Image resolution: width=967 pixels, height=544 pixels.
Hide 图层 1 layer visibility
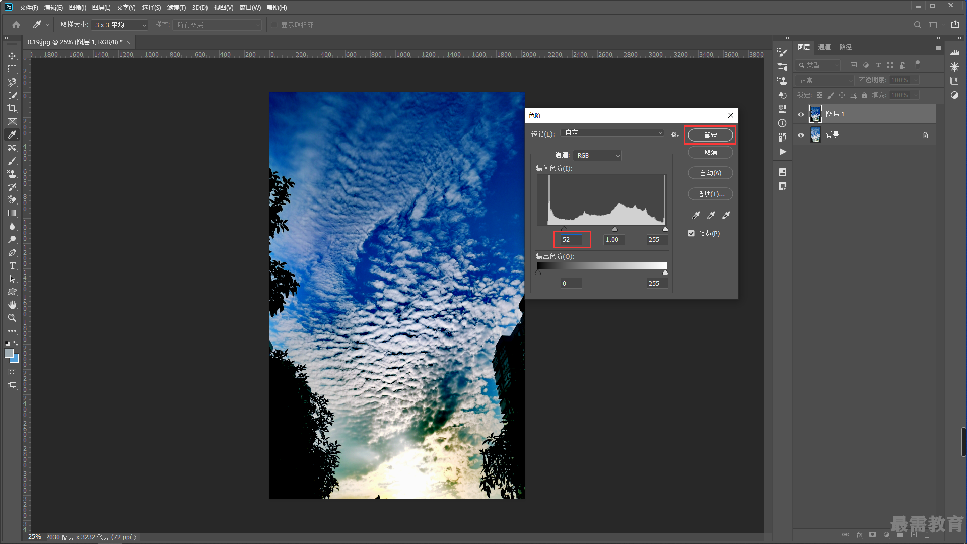[x=801, y=114]
